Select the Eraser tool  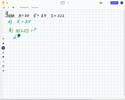pos(3,43)
